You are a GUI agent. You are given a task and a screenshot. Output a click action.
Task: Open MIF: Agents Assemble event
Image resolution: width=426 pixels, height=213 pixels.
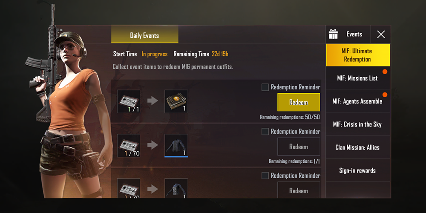click(358, 101)
